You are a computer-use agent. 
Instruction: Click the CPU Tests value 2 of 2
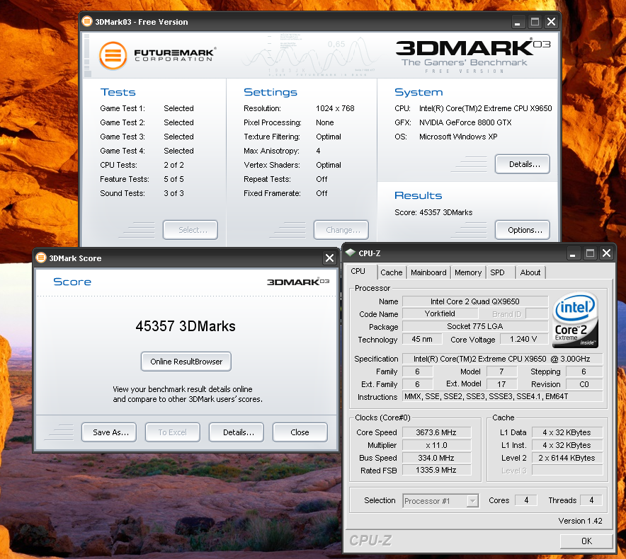(173, 165)
